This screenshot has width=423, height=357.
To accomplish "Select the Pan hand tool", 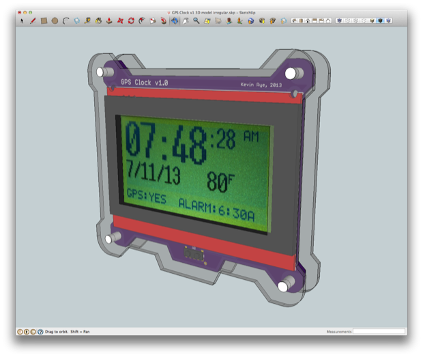I will click(x=186, y=20).
